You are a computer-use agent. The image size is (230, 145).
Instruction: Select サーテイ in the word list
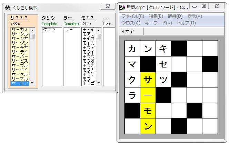pos(20,52)
